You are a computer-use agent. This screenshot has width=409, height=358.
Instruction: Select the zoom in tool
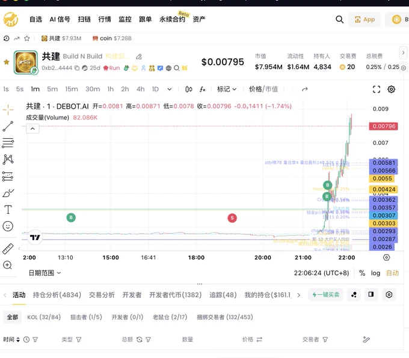click(8, 265)
